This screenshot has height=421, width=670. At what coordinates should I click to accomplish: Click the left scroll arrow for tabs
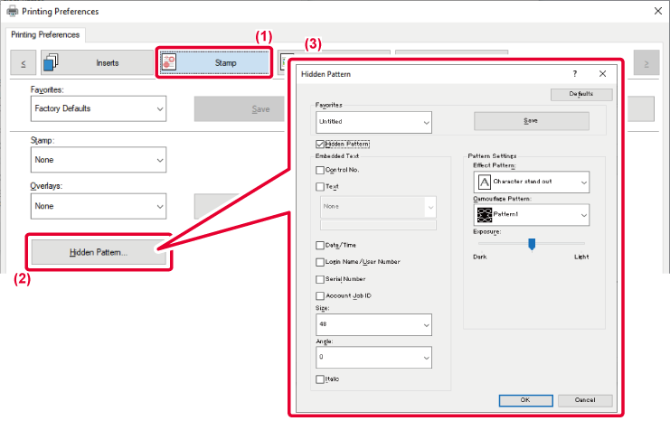pyautogui.click(x=22, y=63)
